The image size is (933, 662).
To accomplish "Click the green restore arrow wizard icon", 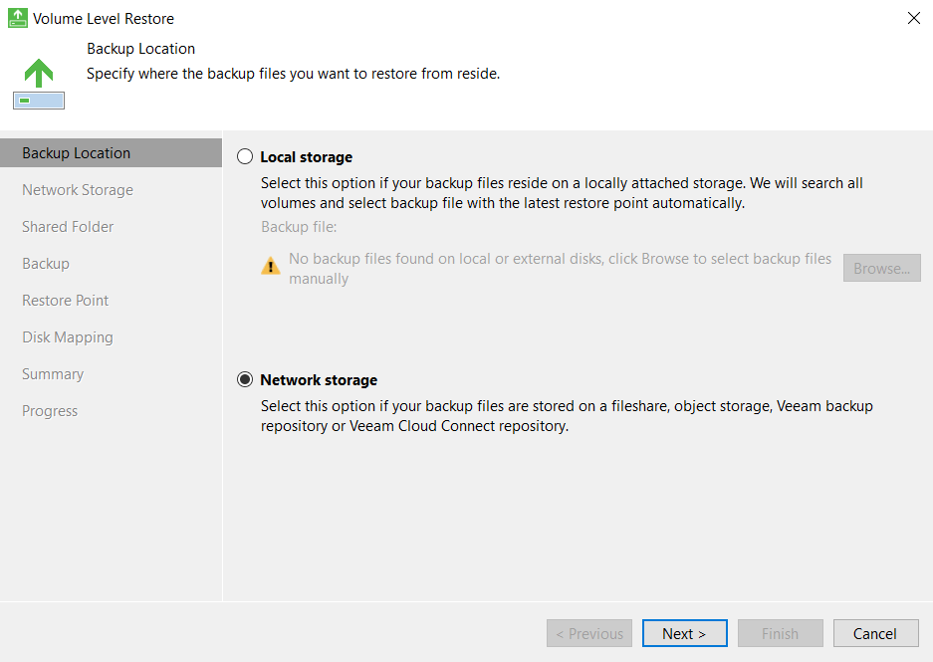I will [39, 83].
